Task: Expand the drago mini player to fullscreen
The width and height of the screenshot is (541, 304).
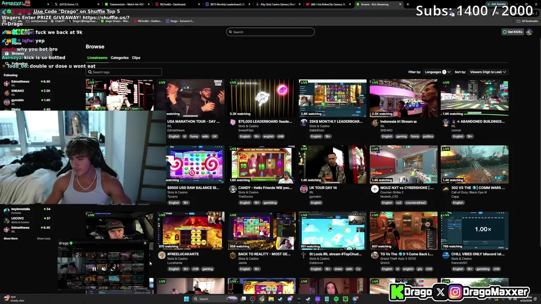Action: pos(113,269)
